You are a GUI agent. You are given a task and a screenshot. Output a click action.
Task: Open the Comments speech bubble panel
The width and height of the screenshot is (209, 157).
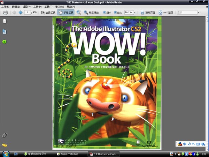(5, 145)
